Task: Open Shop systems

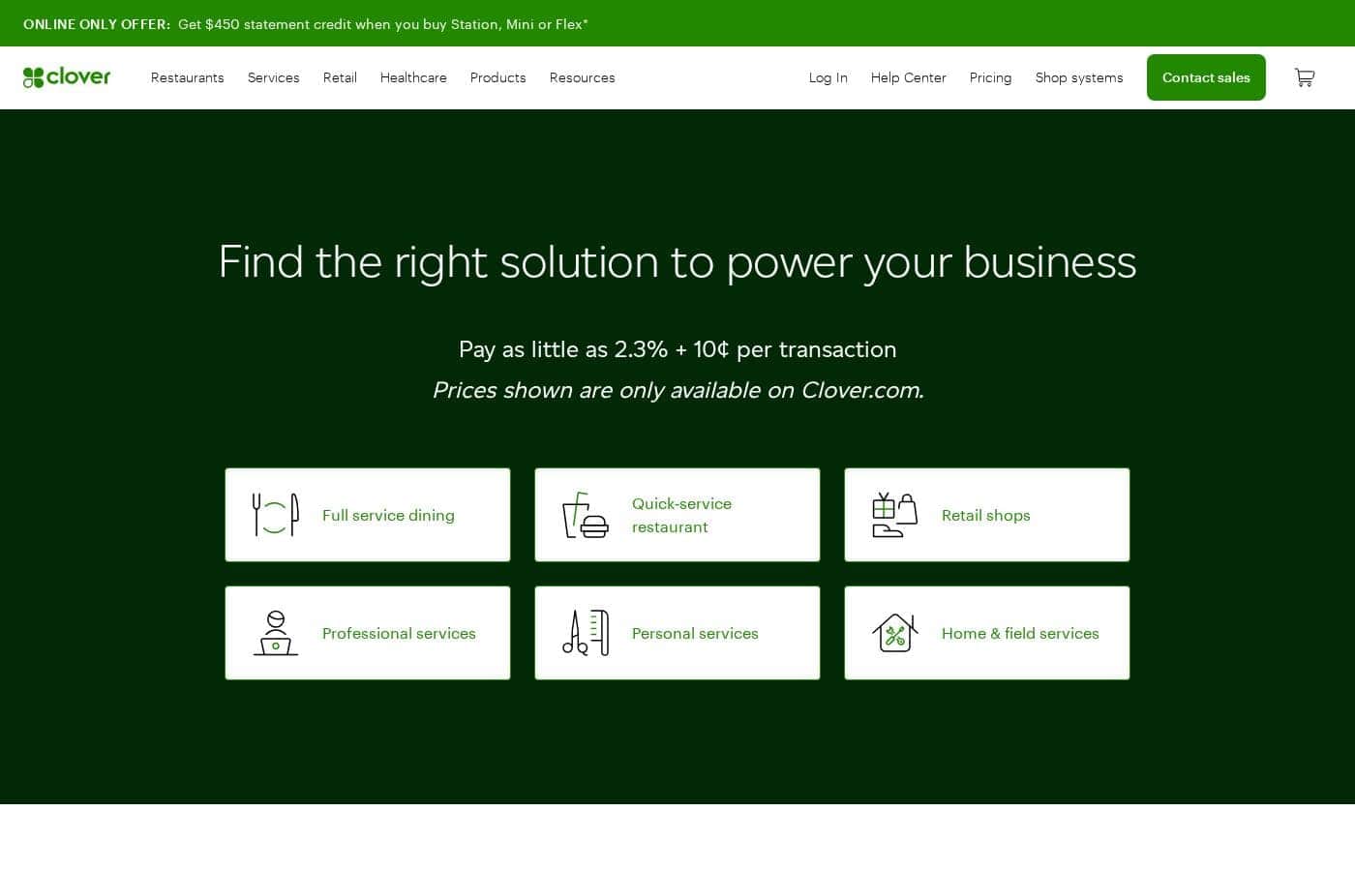Action: [x=1079, y=77]
